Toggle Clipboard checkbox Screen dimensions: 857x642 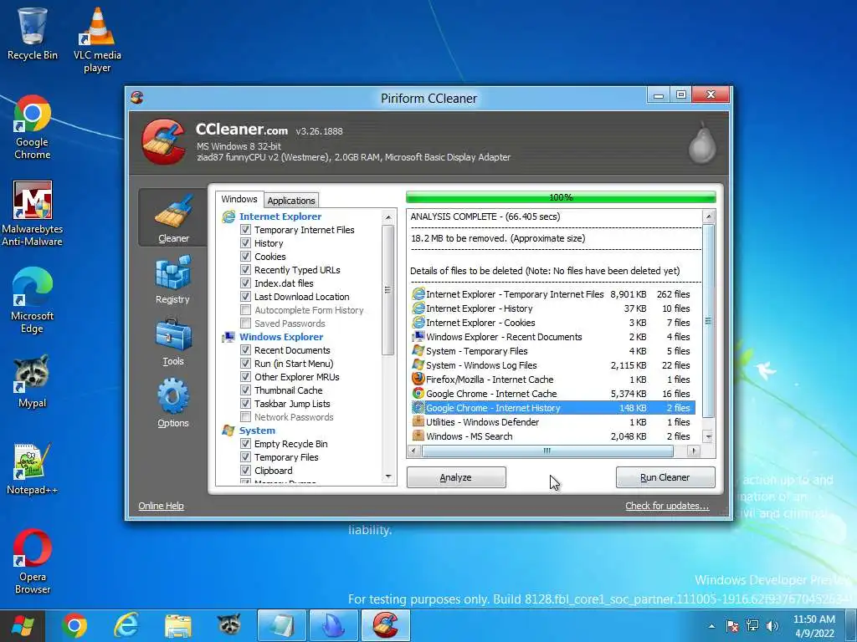point(246,471)
